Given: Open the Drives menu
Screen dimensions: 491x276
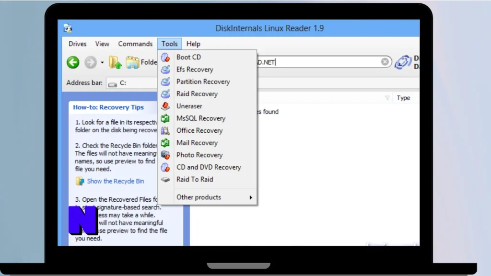Looking at the screenshot, I should [77, 44].
